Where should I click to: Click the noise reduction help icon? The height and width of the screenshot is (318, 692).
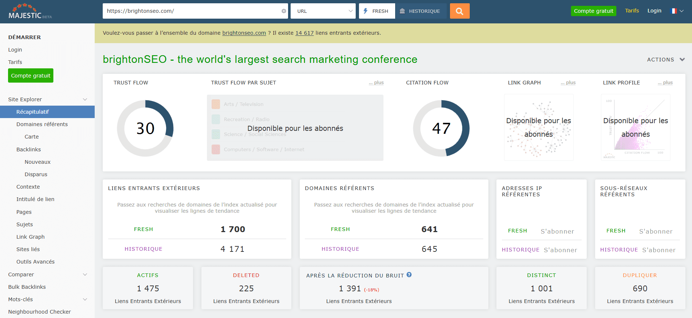409,275
